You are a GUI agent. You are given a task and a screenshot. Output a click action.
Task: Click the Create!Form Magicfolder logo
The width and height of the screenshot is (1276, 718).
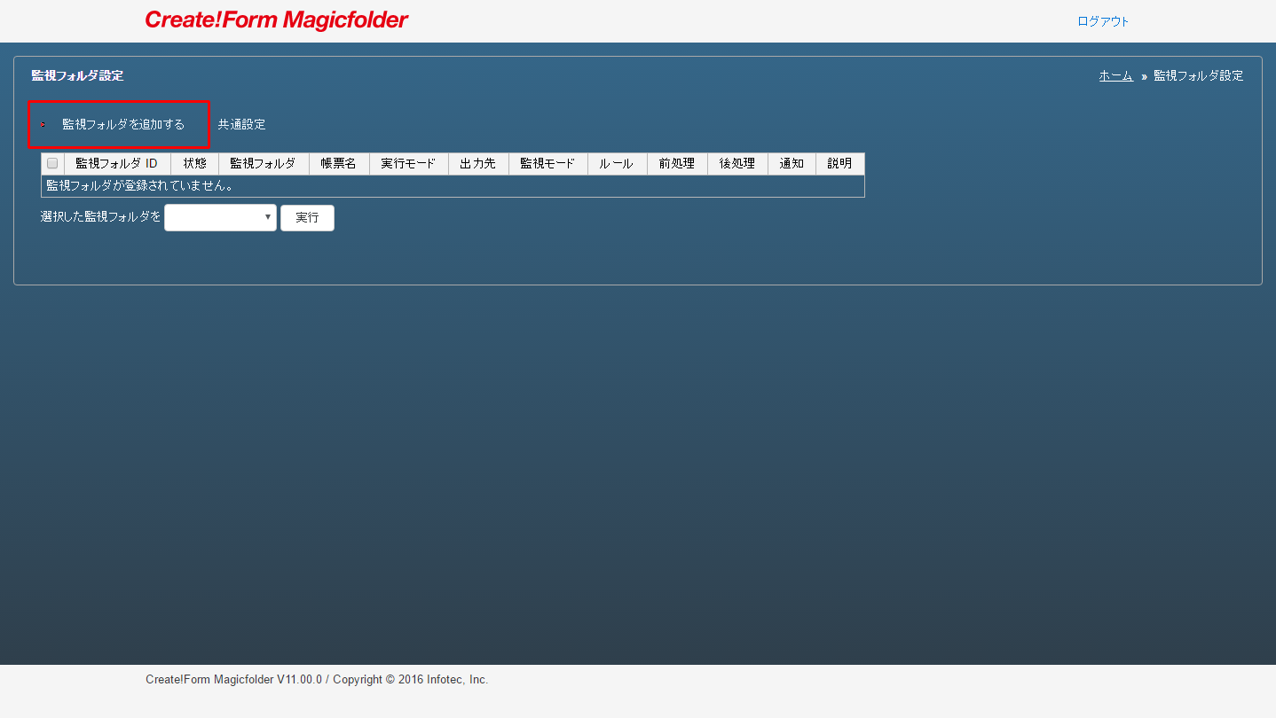point(276,20)
